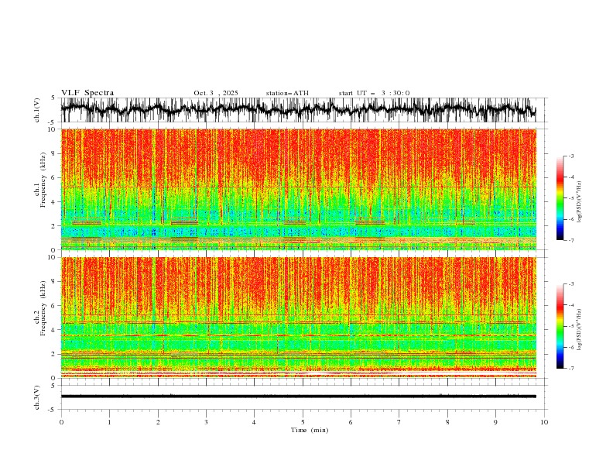The height and width of the screenshot is (474, 613).
Task: Click time axis tick label "1"
Action: pyautogui.click(x=109, y=422)
